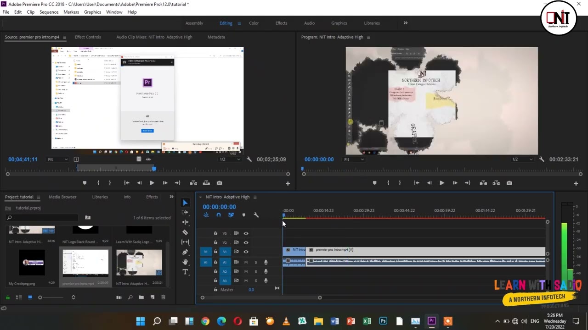The width and height of the screenshot is (588, 330).
Task: Select the Type tool
Action: pyautogui.click(x=185, y=272)
